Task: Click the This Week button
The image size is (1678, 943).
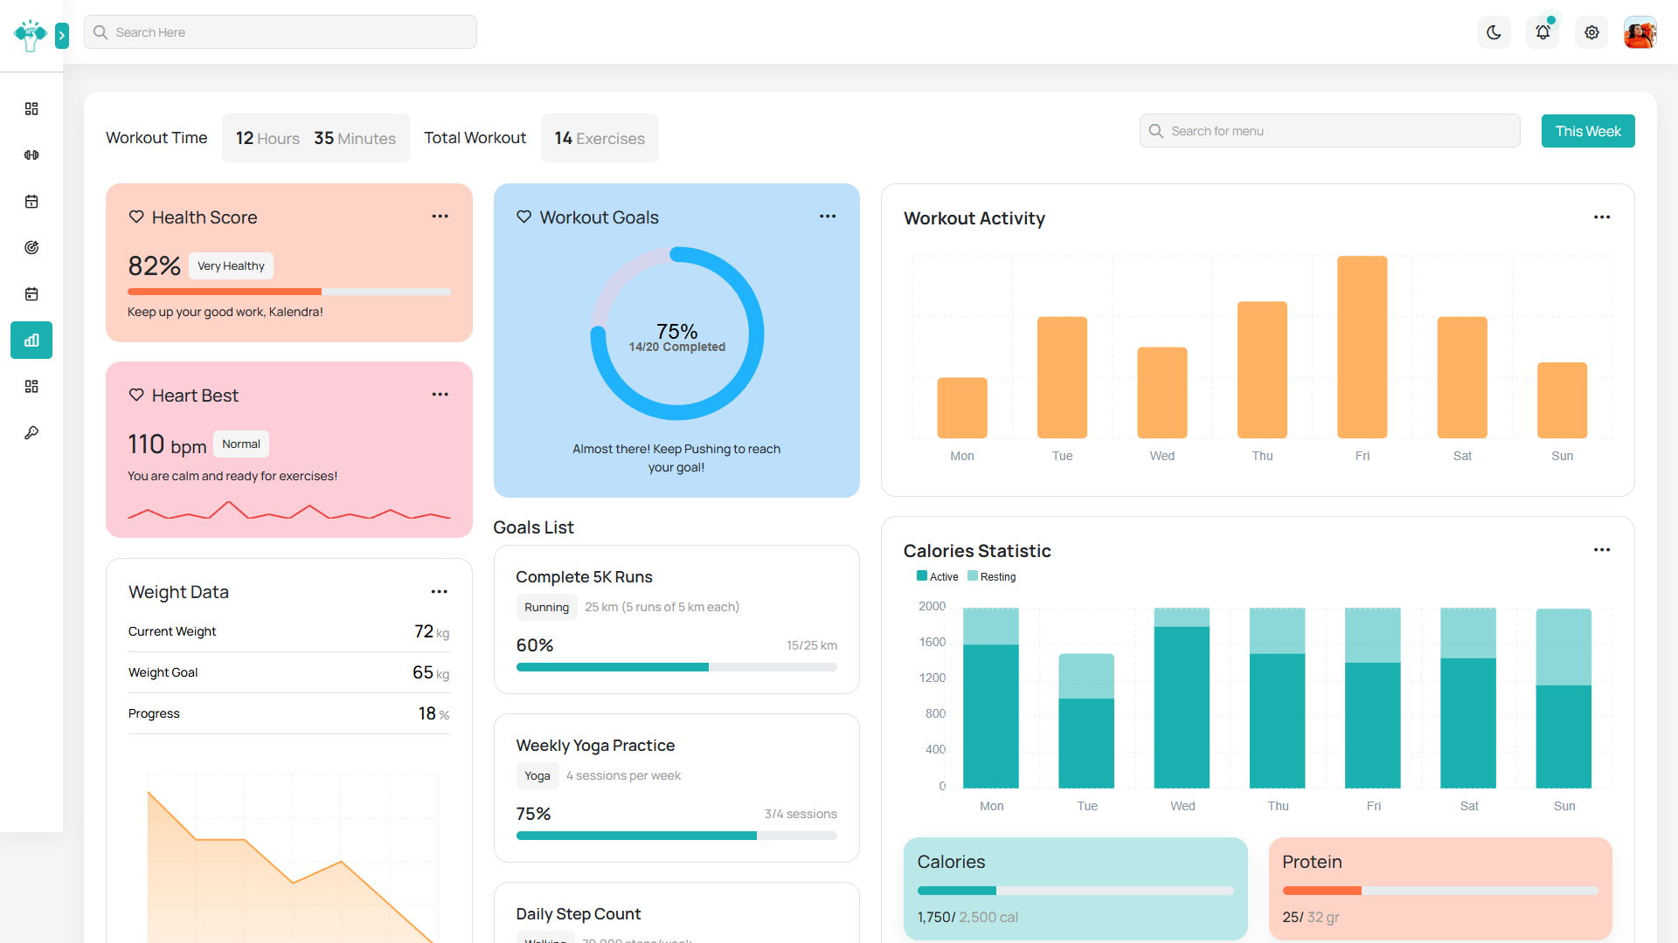Action: (1588, 130)
